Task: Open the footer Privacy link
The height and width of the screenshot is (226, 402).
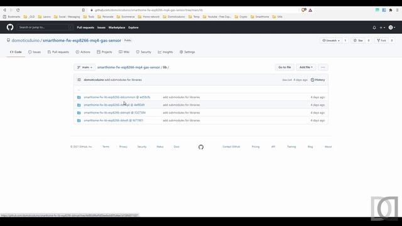Action: click(123, 147)
